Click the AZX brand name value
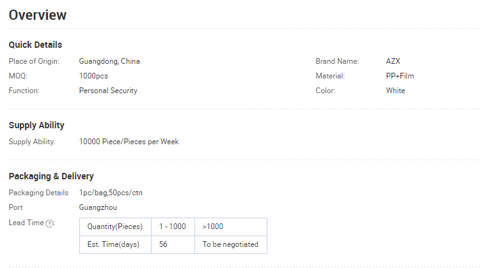481x268 pixels. pyautogui.click(x=393, y=61)
